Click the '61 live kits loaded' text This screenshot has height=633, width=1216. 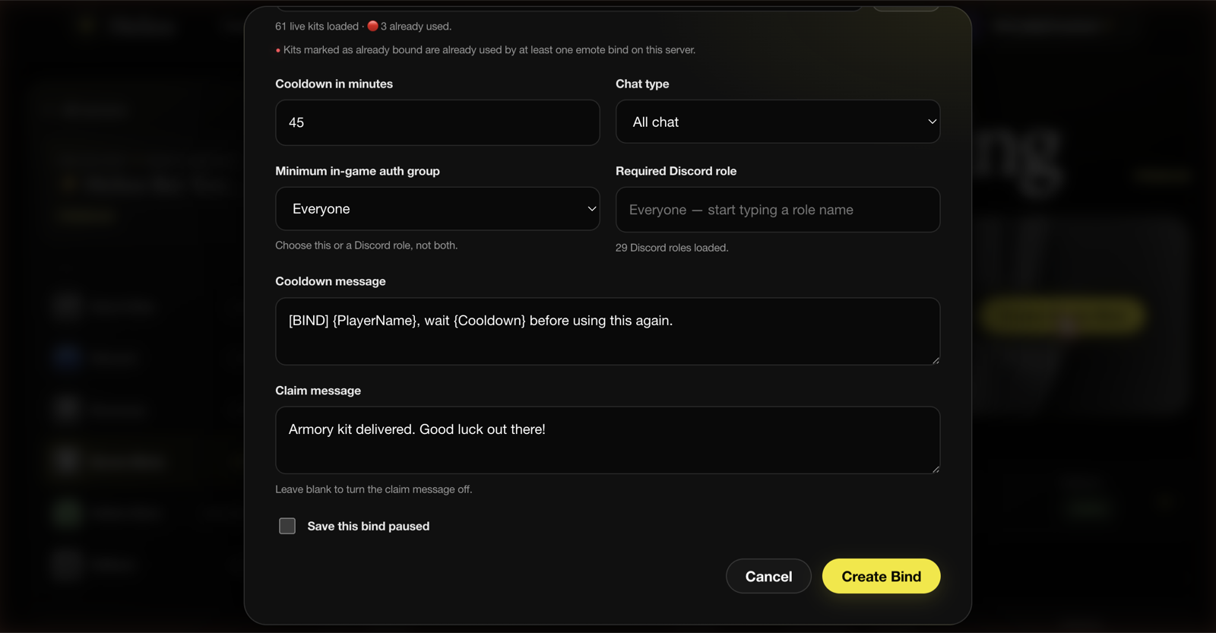(x=317, y=27)
